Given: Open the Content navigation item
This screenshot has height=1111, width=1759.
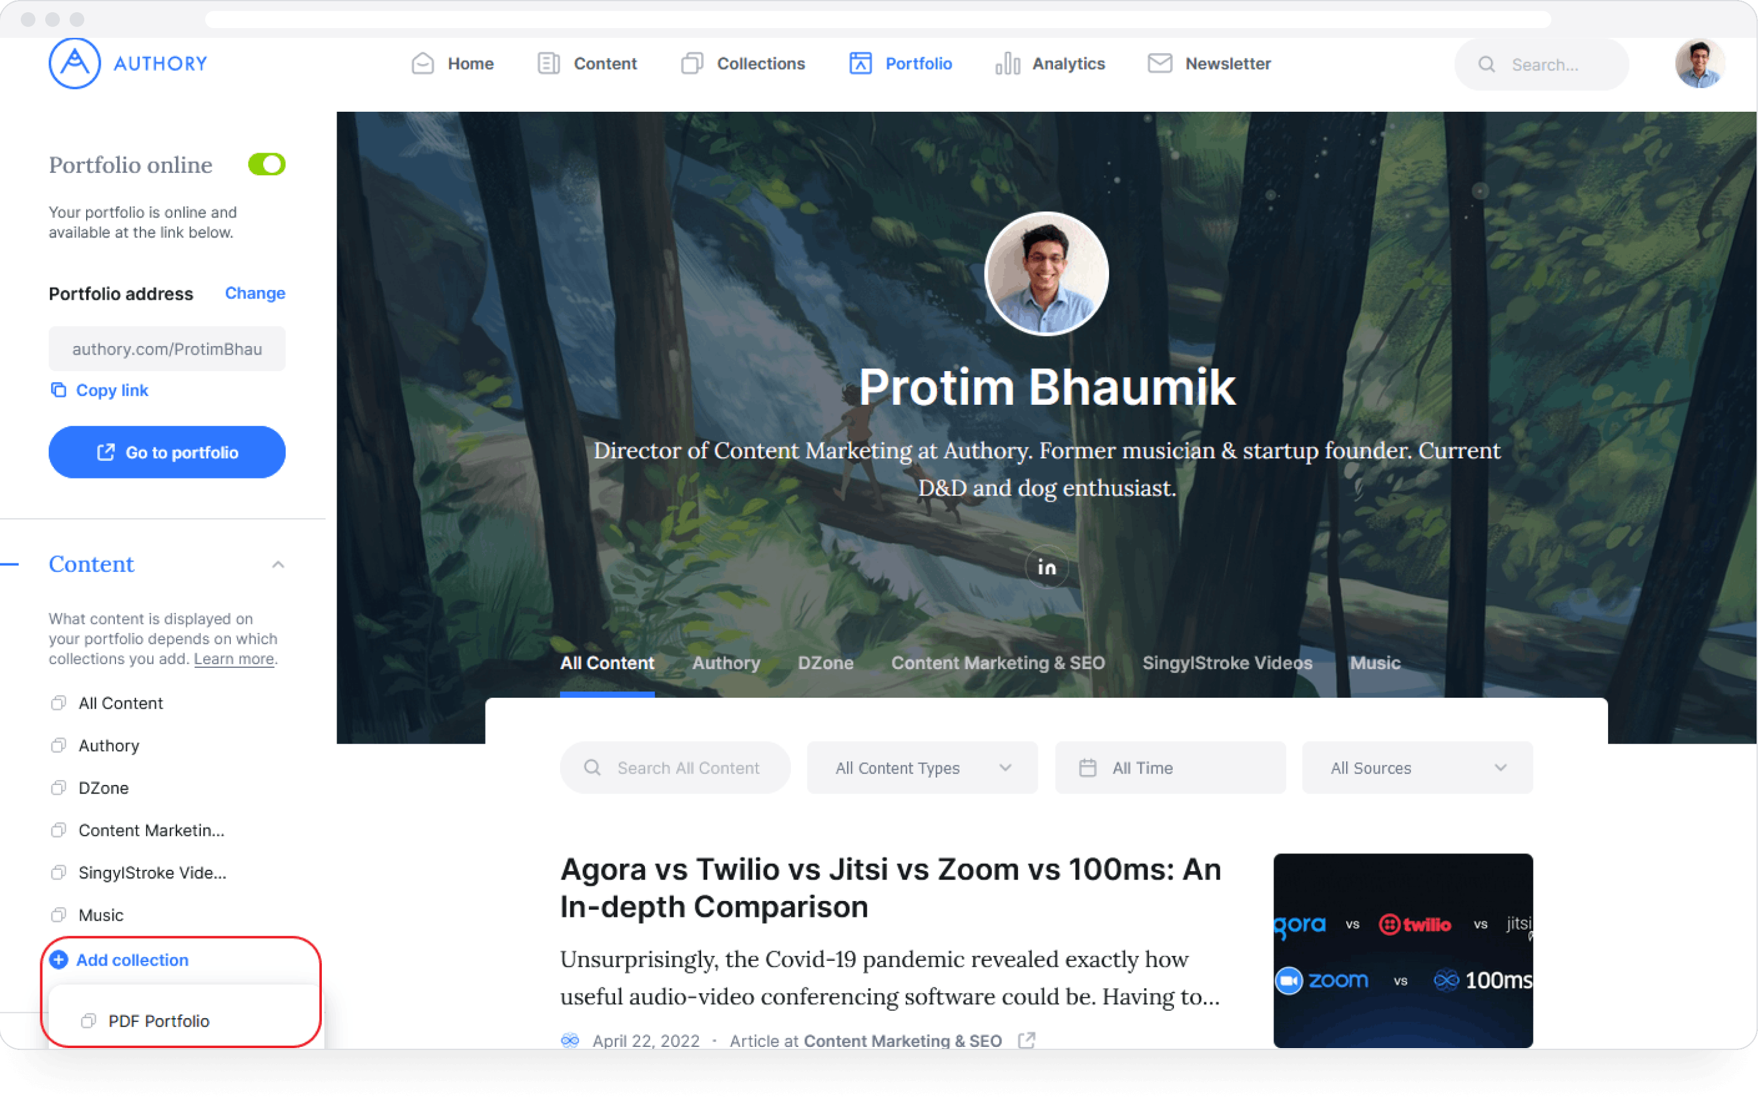Looking at the screenshot, I should [588, 63].
